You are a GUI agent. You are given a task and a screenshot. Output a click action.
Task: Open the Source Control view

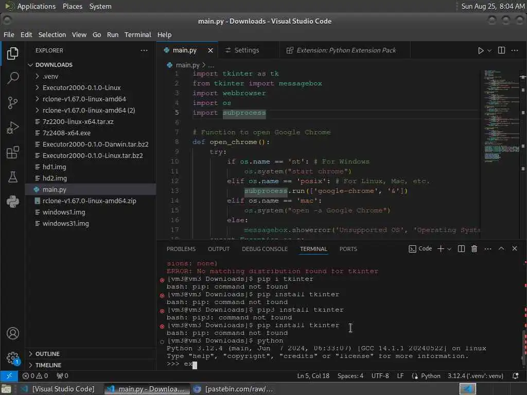pos(13,103)
